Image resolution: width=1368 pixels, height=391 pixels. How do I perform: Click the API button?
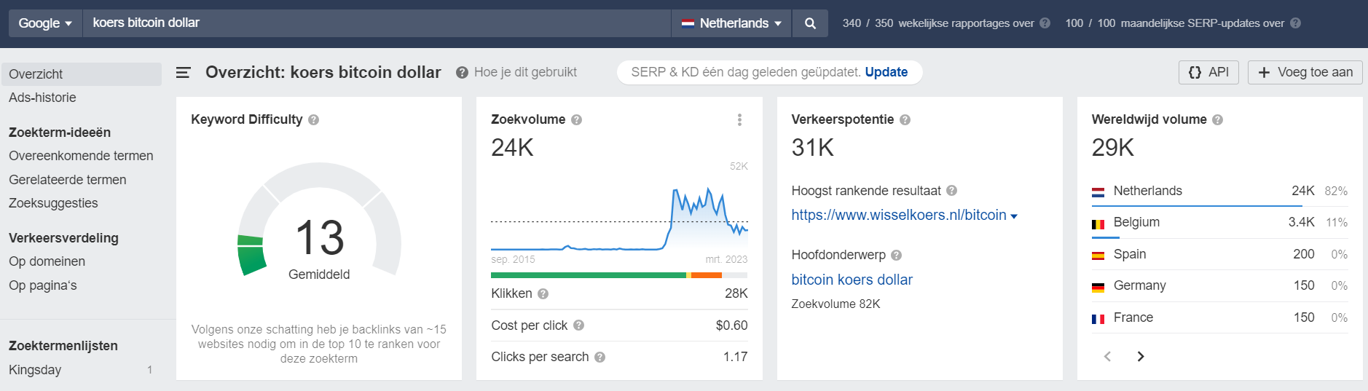click(1208, 72)
